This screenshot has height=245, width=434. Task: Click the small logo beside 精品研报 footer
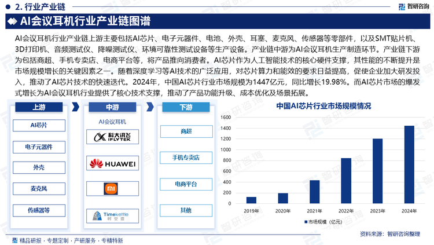[15, 240]
